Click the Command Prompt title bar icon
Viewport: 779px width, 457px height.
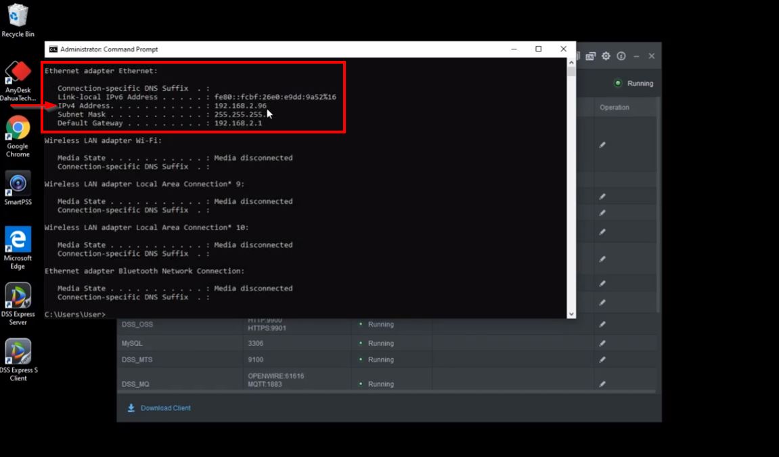(x=53, y=49)
